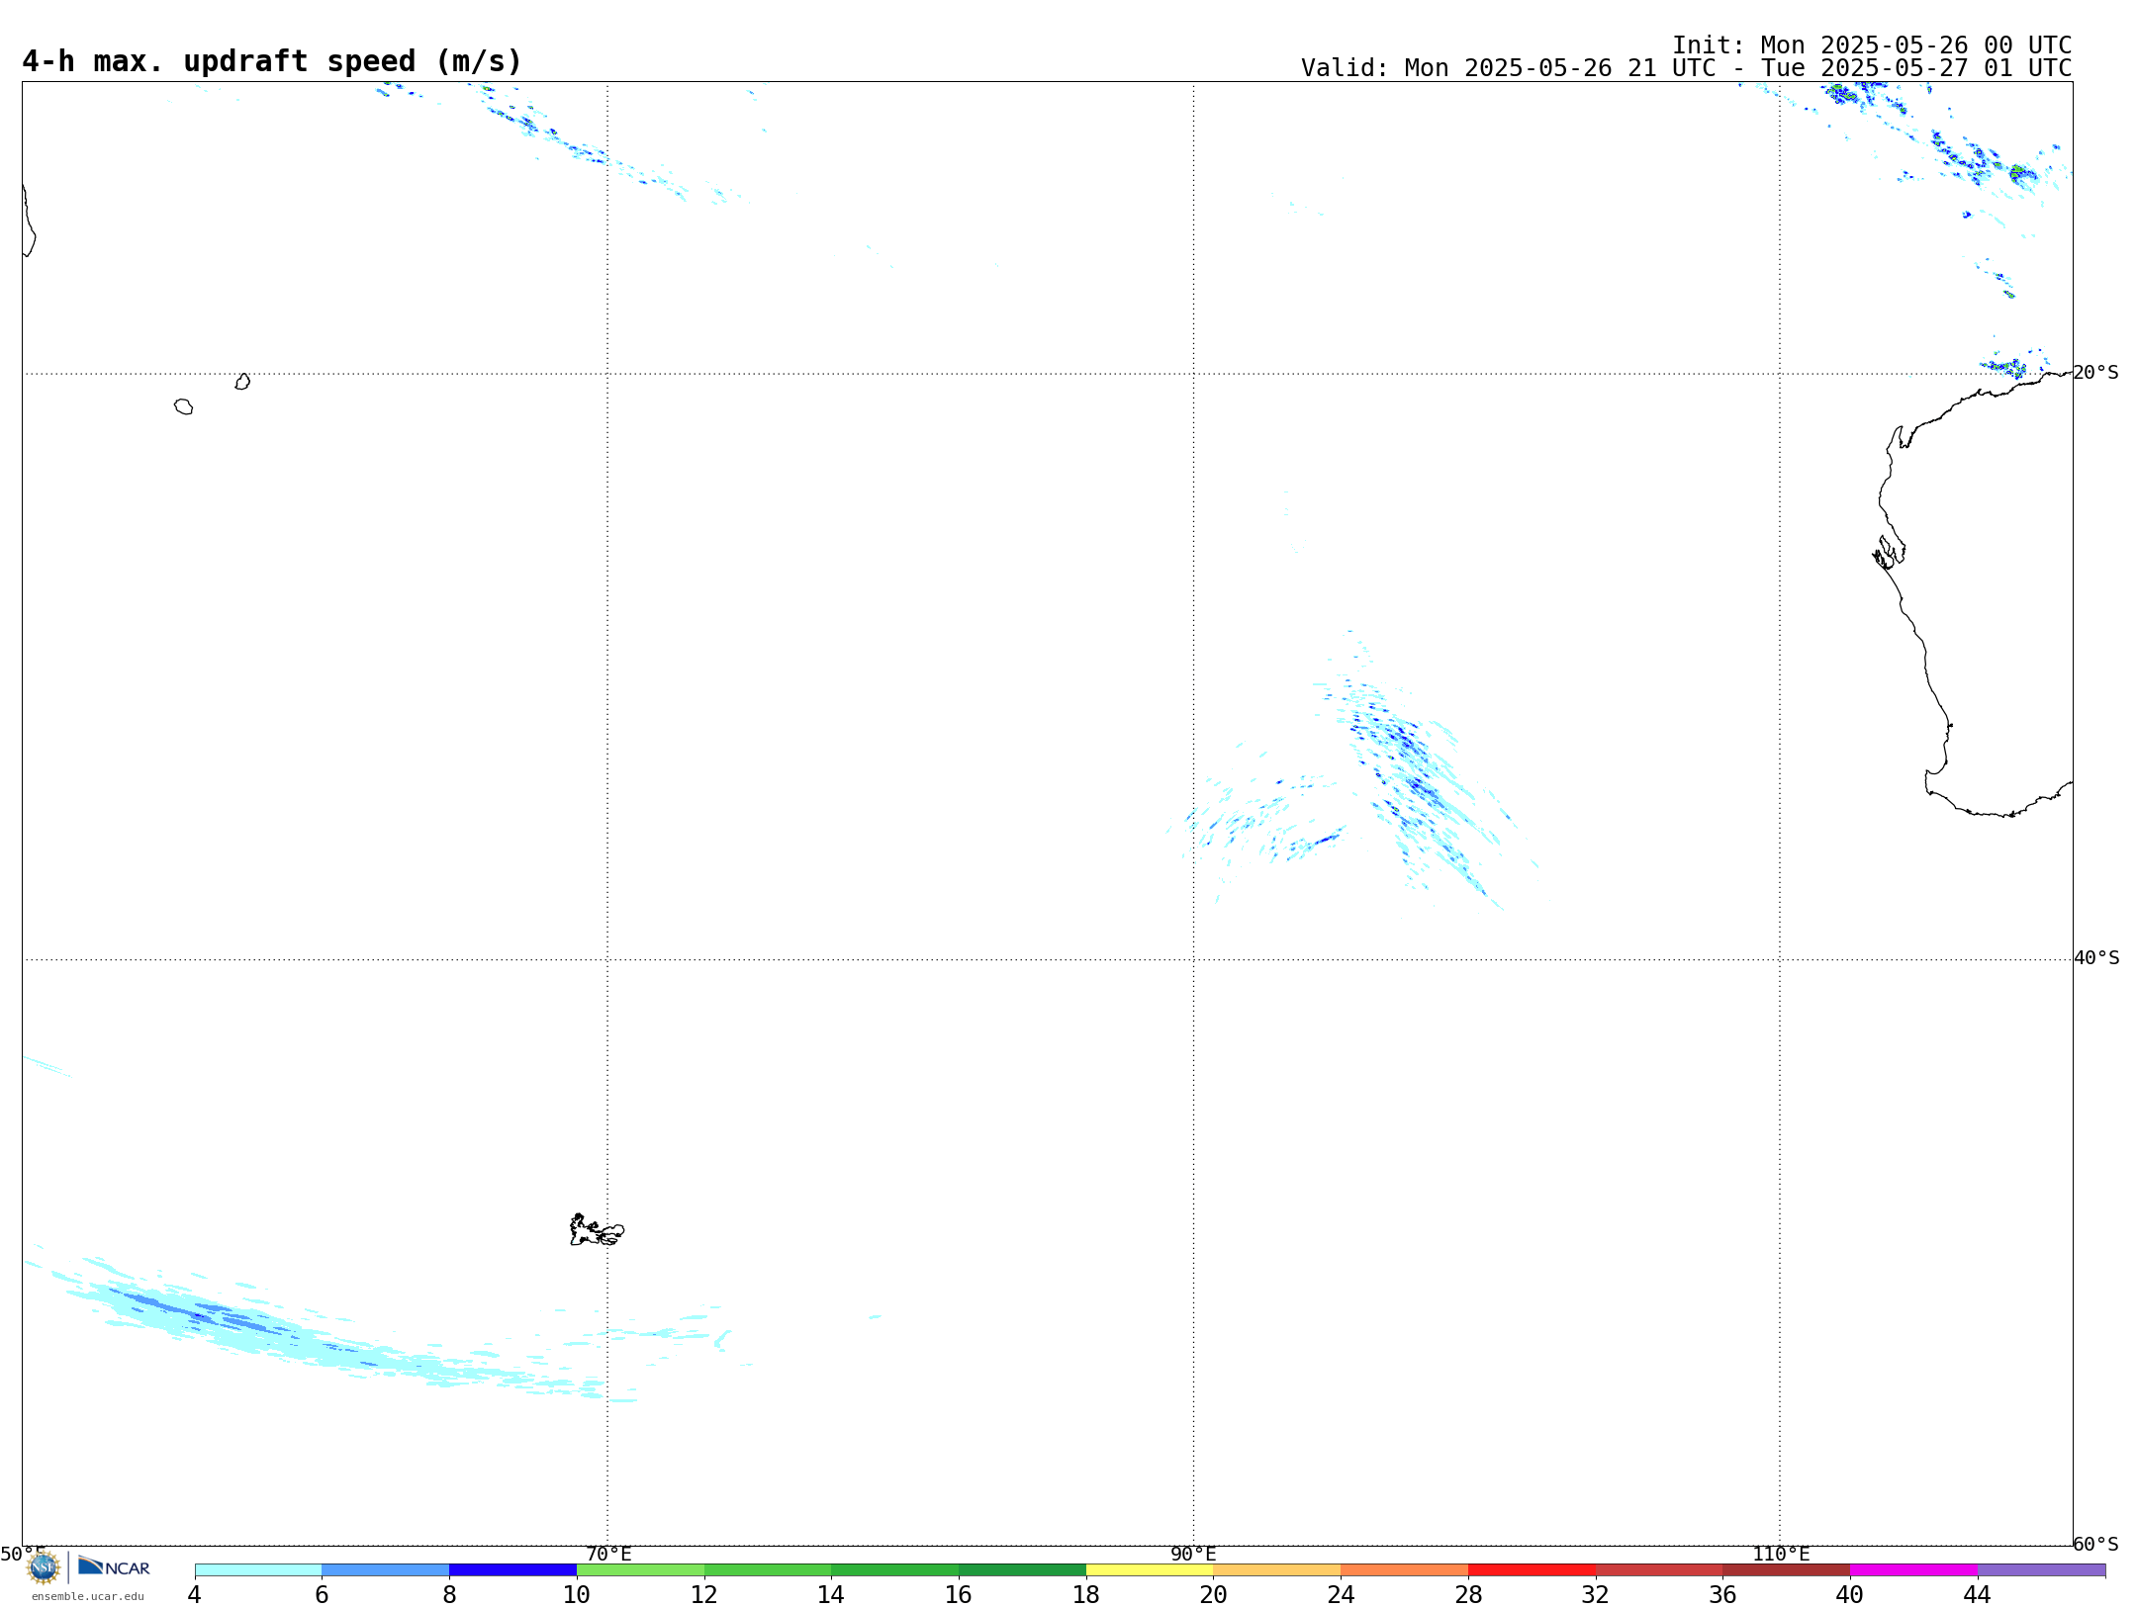The height and width of the screenshot is (1608, 2137).
Task: Click the colorbar tick label '4'
Action: pyautogui.click(x=195, y=1594)
